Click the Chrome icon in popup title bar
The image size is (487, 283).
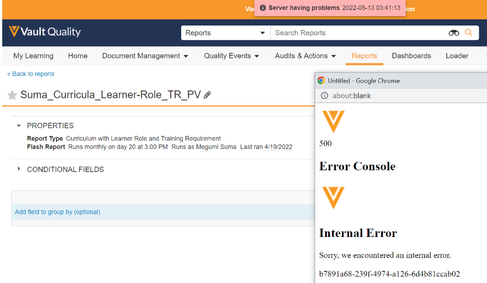(321, 80)
